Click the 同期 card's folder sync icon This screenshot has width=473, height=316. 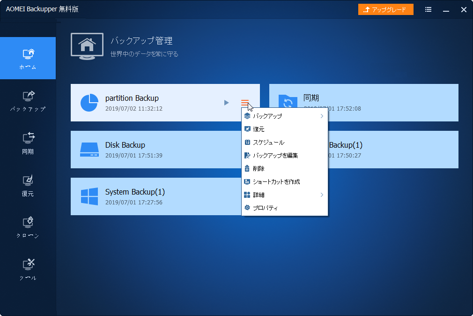[288, 101]
